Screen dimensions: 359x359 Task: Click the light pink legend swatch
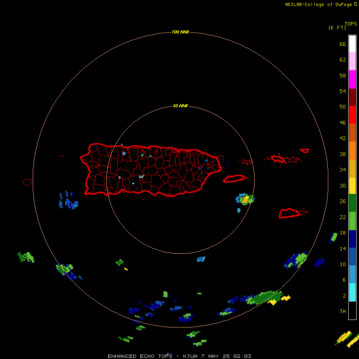(352, 61)
